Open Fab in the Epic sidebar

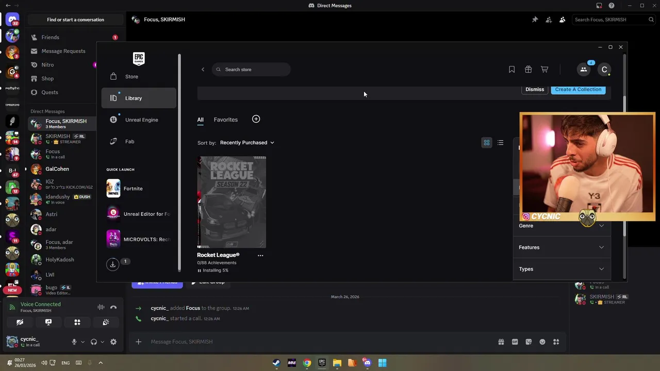click(139, 141)
